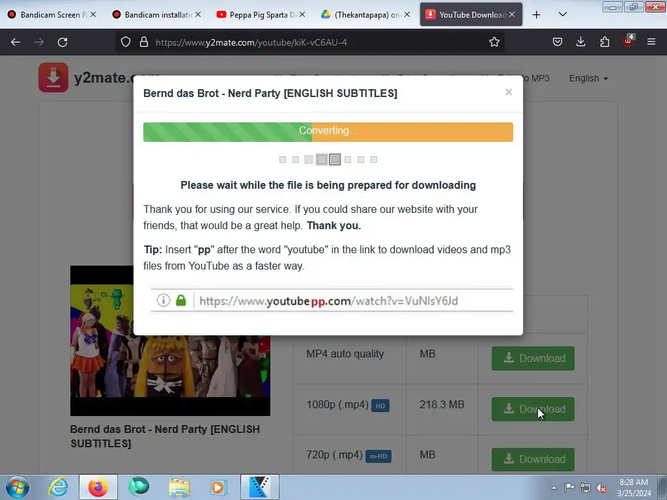Open a new browser tab

point(537,15)
